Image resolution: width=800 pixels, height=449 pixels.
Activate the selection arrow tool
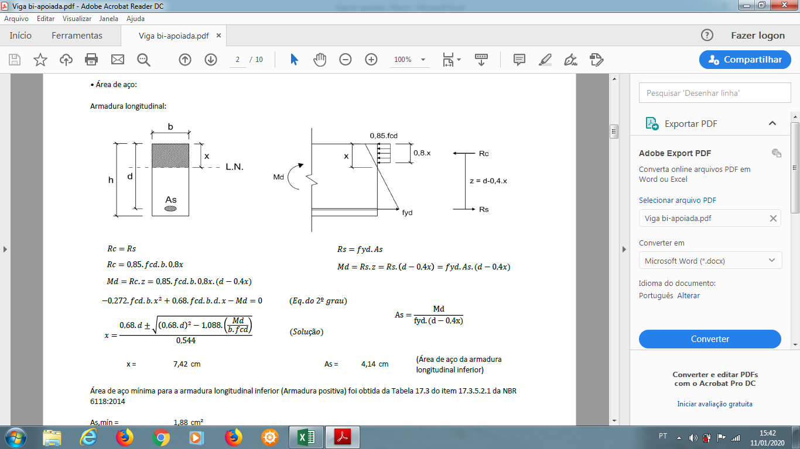[x=294, y=60]
